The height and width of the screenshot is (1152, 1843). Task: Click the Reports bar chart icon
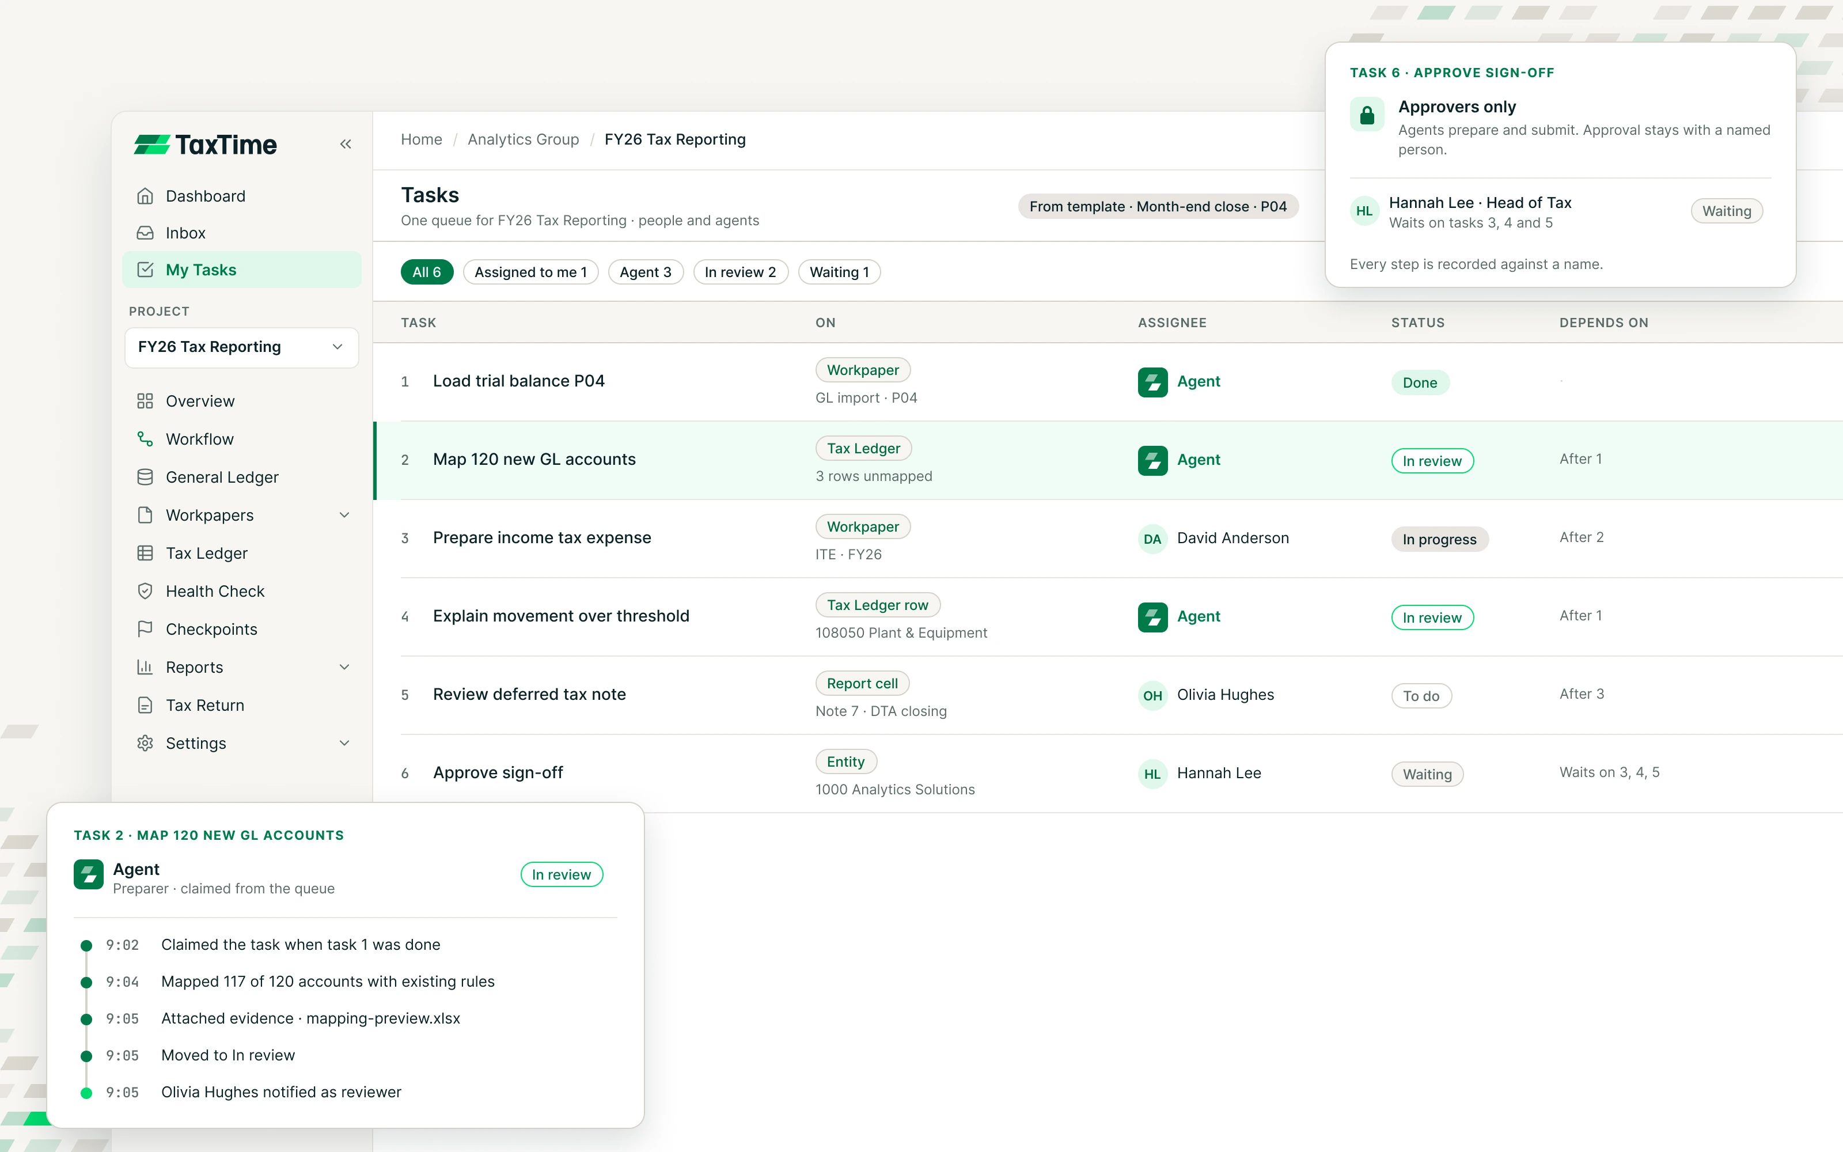(145, 668)
